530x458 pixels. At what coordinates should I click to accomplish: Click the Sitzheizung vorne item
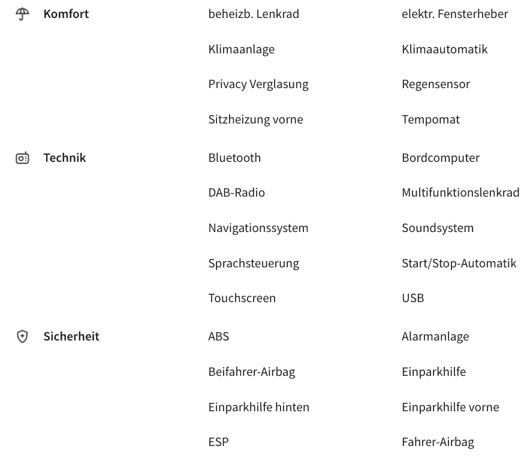pyautogui.click(x=255, y=120)
